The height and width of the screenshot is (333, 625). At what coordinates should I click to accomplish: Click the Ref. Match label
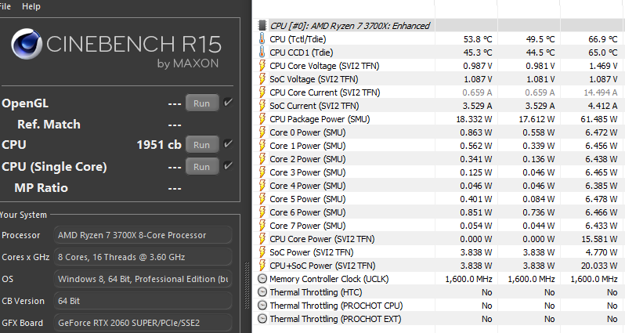[x=49, y=125]
